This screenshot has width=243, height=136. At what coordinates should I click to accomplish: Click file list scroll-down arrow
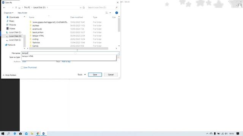pyautogui.click(x=119, y=46)
